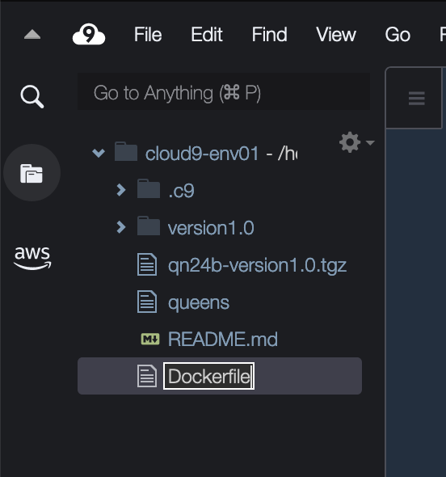Collapse the menu bar with up arrow

tap(32, 35)
